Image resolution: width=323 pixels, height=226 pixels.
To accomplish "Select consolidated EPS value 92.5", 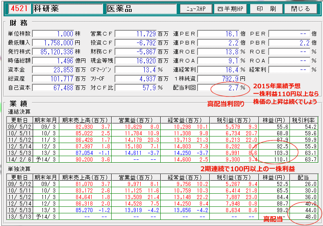I will tap(283, 147).
